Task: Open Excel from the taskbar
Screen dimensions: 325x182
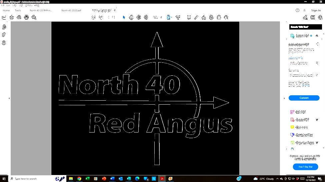Action: pyautogui.click(x=87, y=179)
